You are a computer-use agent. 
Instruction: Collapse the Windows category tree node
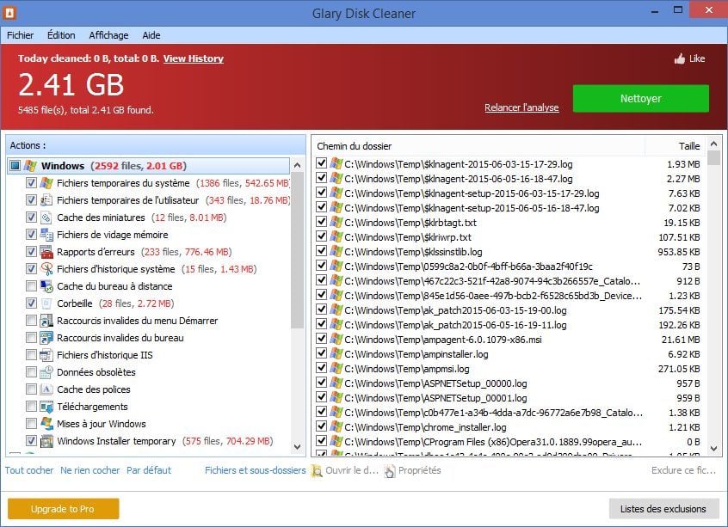click(x=15, y=166)
